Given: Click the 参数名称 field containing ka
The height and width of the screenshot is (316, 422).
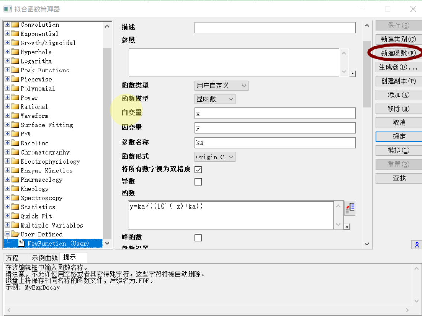Looking at the screenshot, I should [275, 143].
